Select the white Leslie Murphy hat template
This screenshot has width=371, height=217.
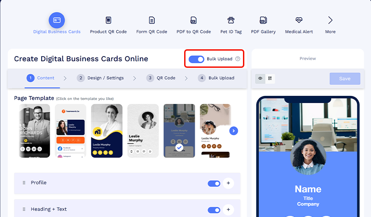click(x=143, y=131)
